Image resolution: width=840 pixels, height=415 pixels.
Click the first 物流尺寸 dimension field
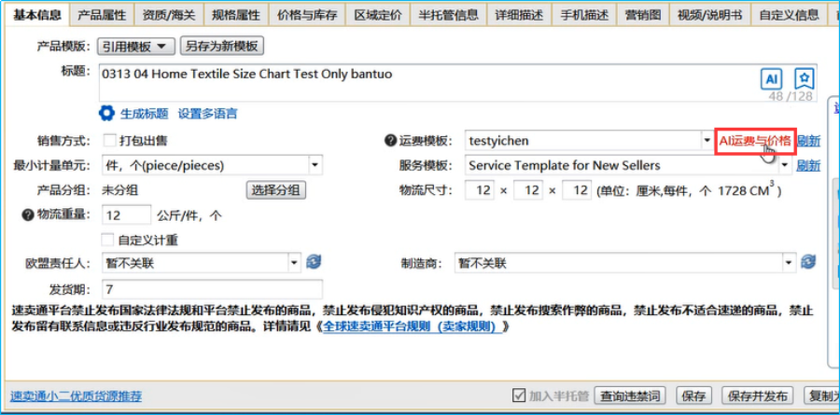(x=480, y=190)
